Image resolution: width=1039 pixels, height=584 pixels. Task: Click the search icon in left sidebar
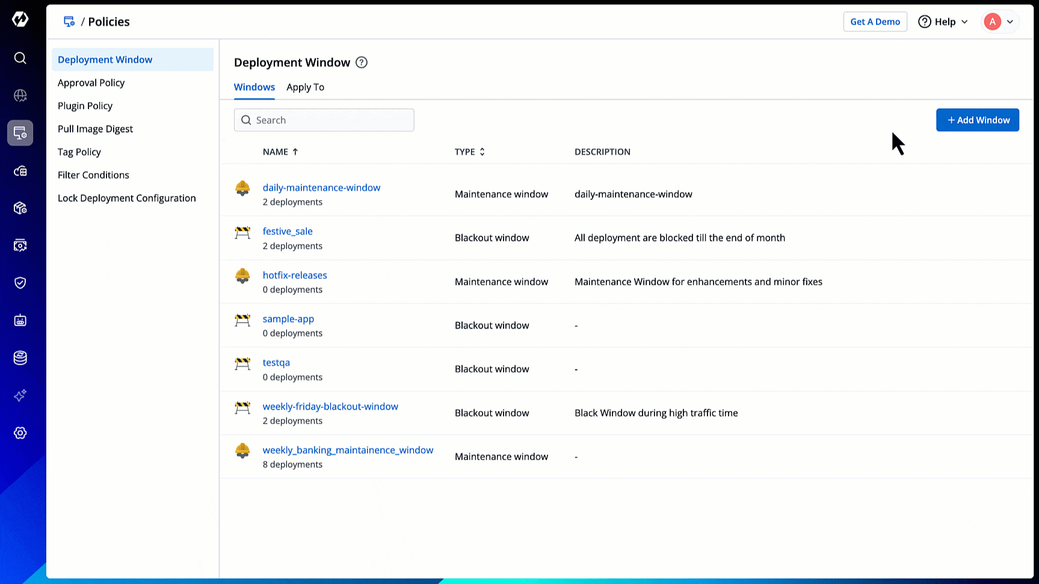point(20,58)
